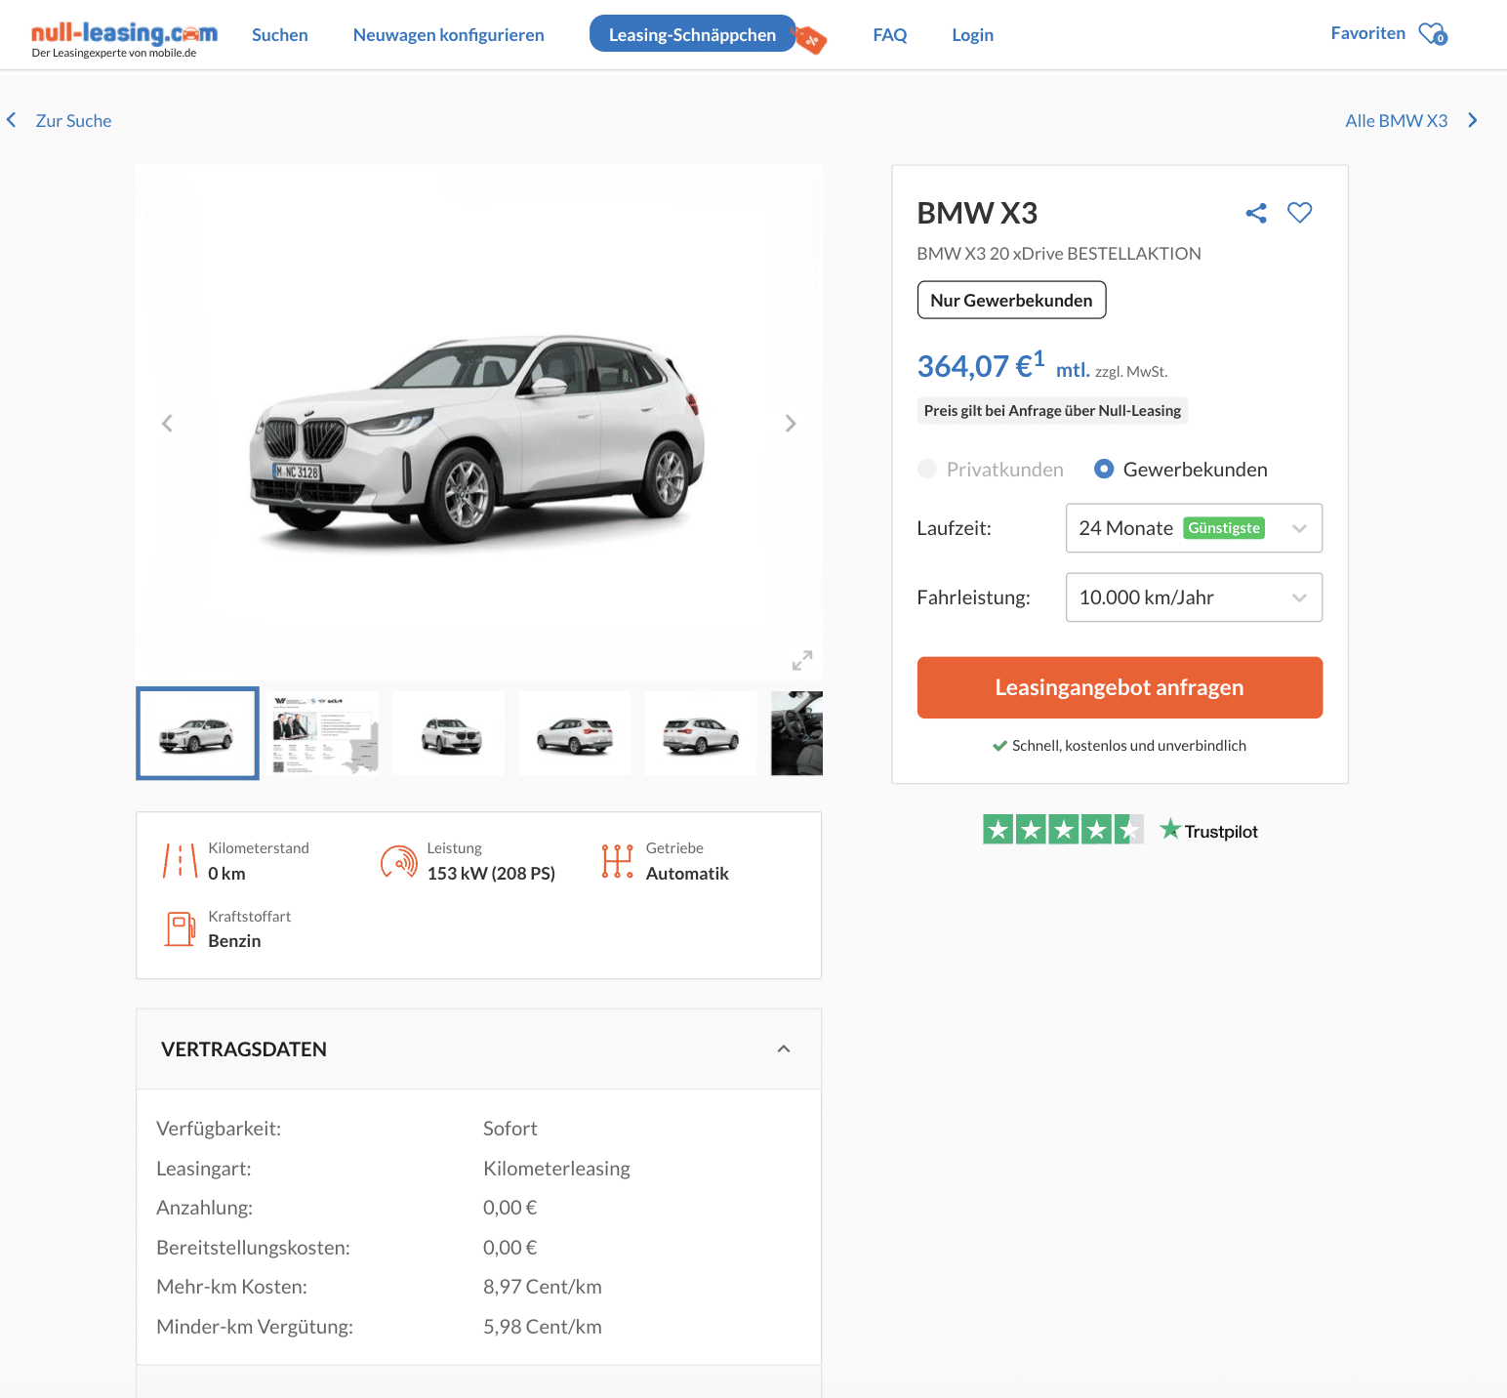
Task: Open fullscreen view of the car image
Action: click(801, 661)
